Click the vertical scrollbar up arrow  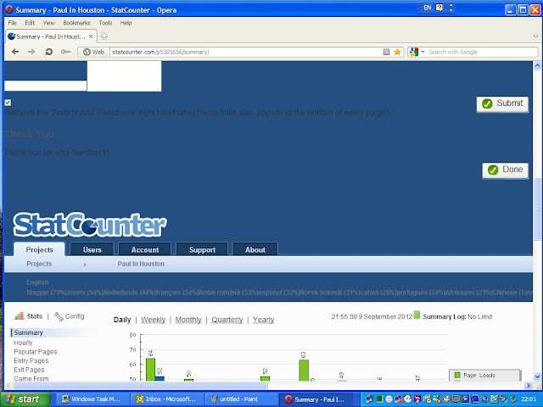click(x=537, y=65)
